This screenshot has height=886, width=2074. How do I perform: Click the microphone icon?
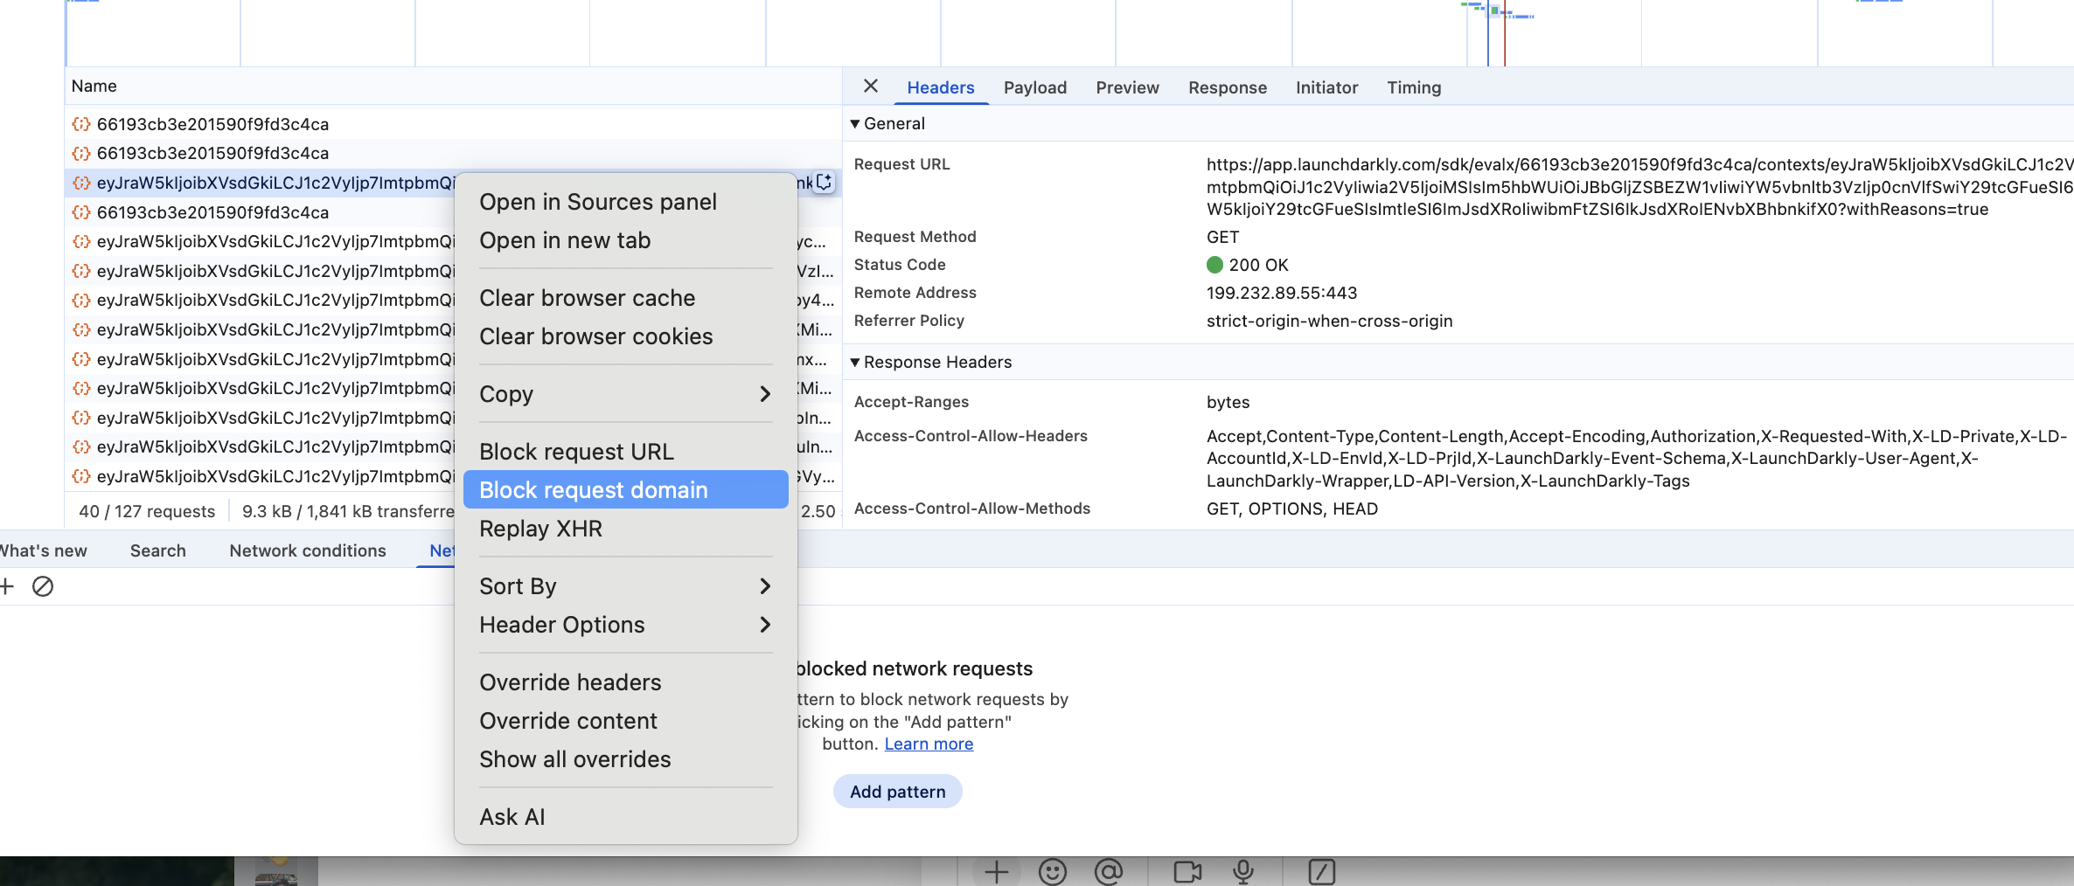1242,871
